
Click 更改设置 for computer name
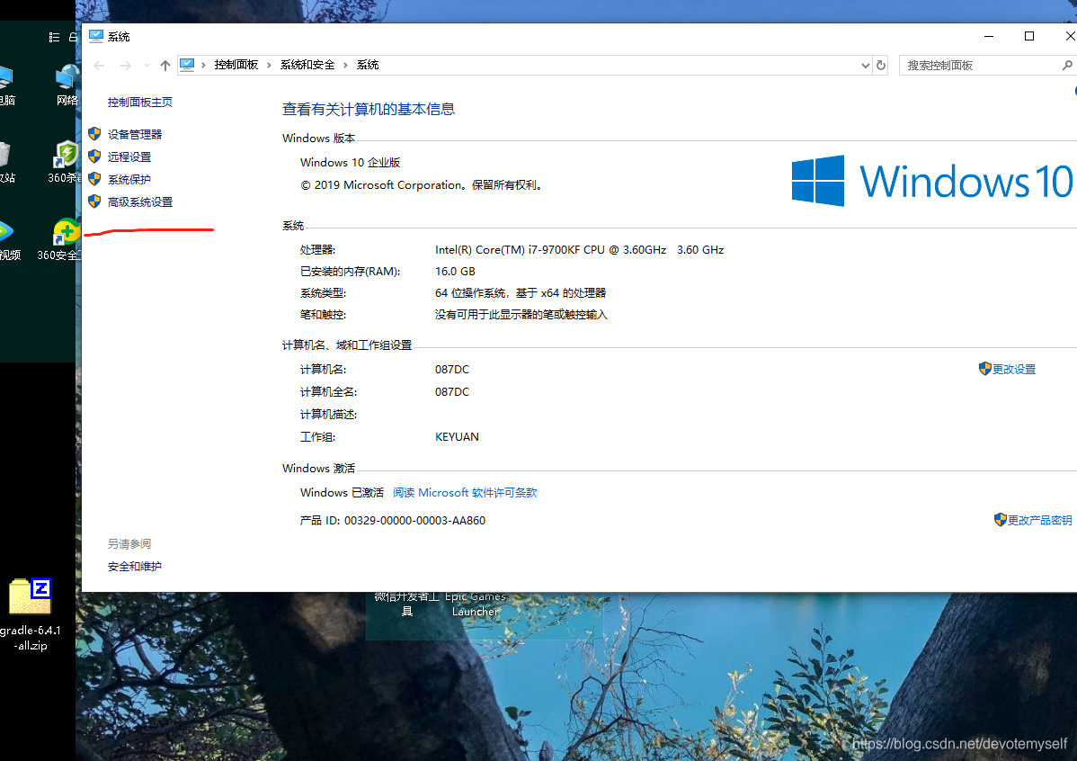(1014, 369)
